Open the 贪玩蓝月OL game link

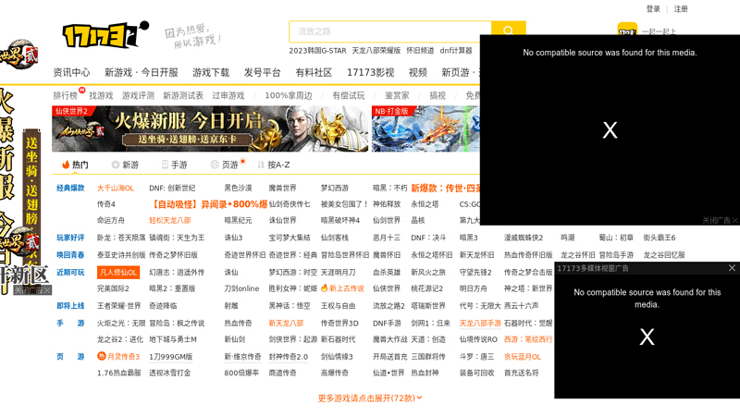click(523, 357)
